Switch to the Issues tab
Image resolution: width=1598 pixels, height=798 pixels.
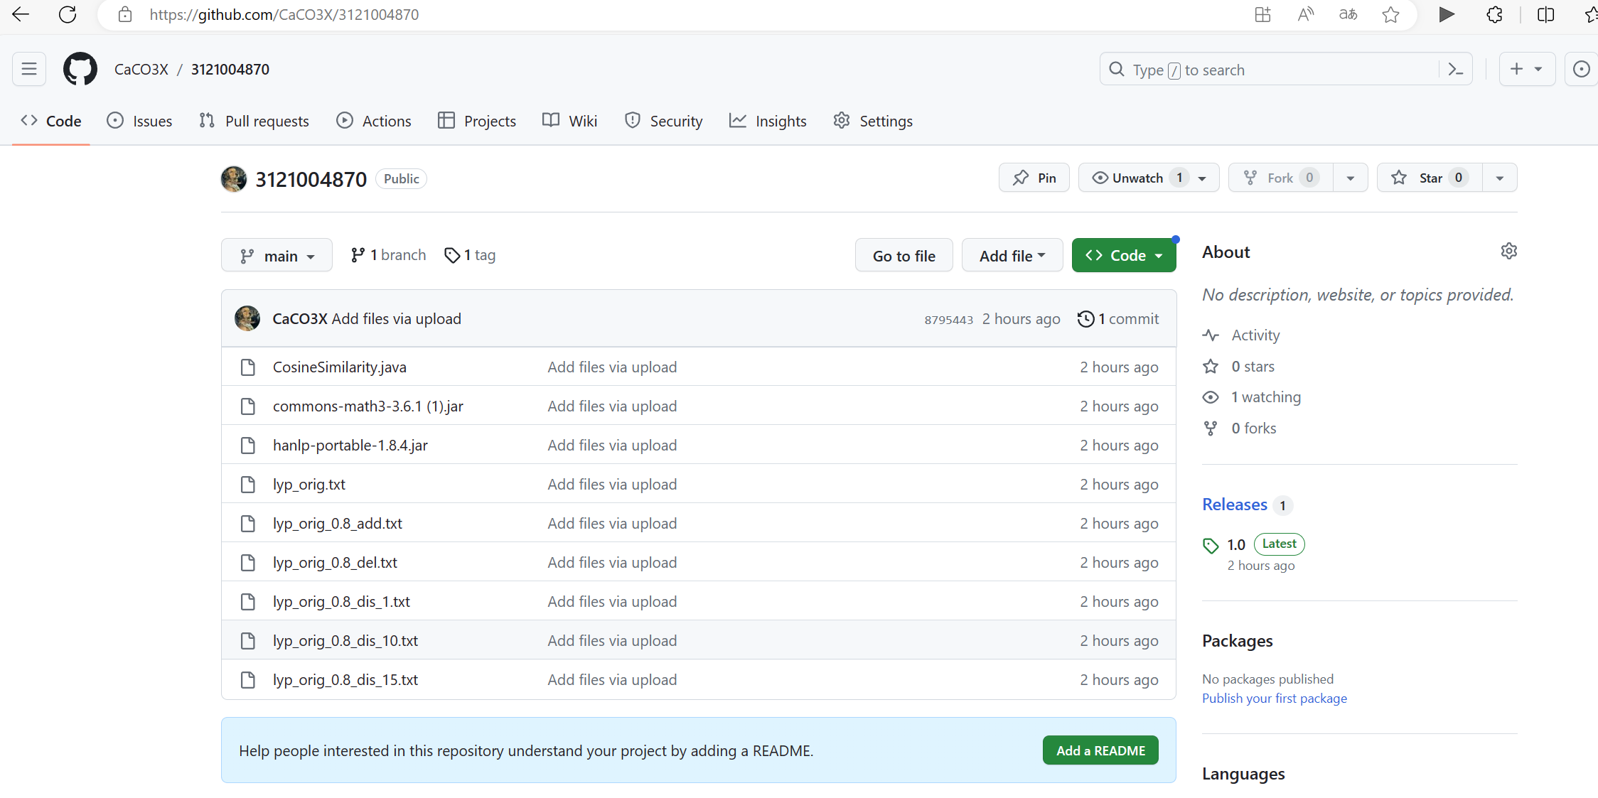pyautogui.click(x=140, y=121)
